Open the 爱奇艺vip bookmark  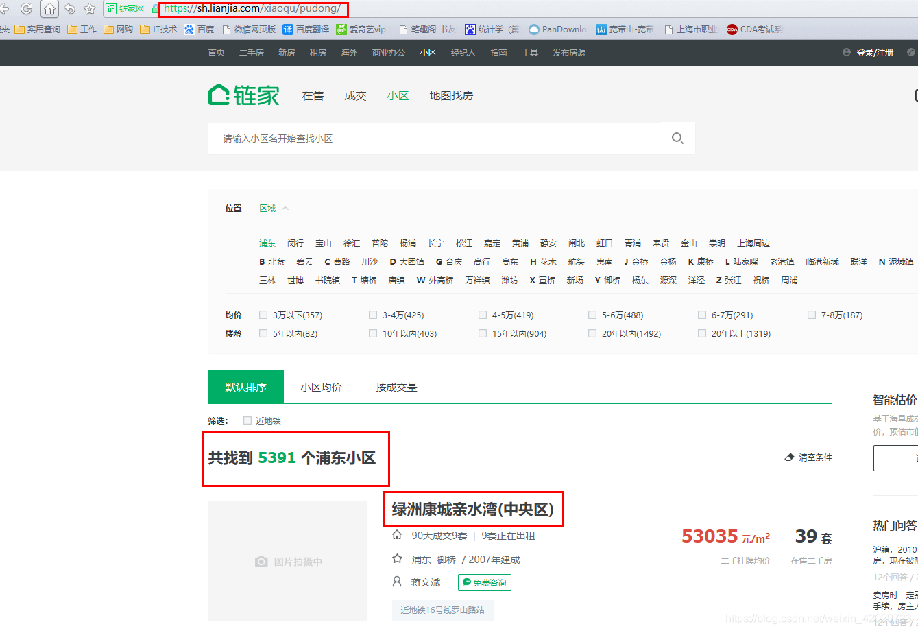[361, 29]
